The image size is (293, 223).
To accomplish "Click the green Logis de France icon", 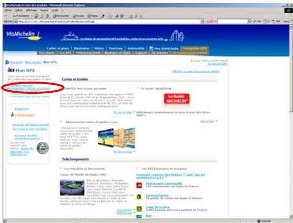I will point(139,209).
